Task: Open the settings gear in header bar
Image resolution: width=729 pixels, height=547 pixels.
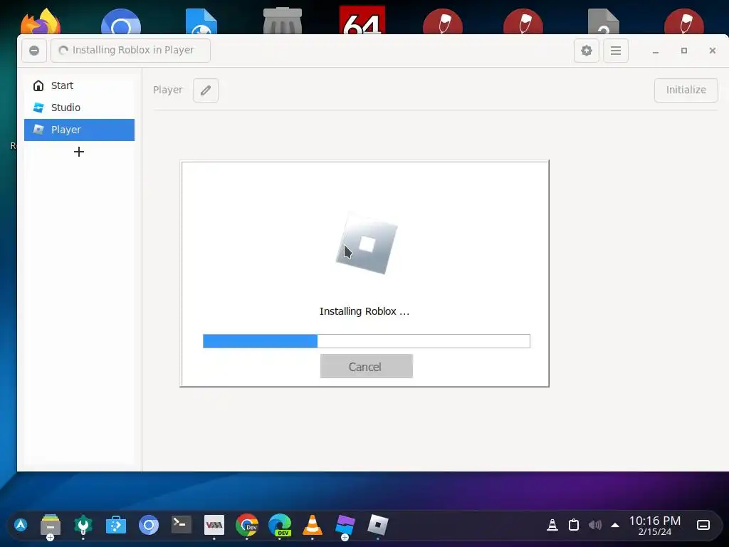Action: point(587,51)
